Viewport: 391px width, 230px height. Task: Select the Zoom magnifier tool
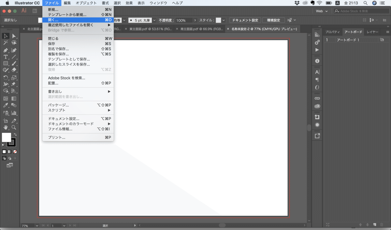point(14,127)
